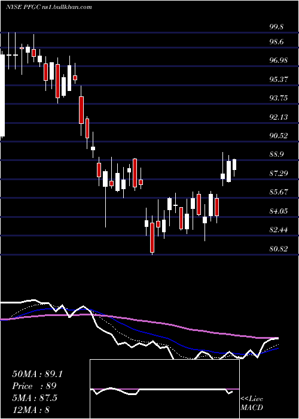Click the 96.98 price level label
Screen dimensions: 299x419
click(x=279, y=60)
